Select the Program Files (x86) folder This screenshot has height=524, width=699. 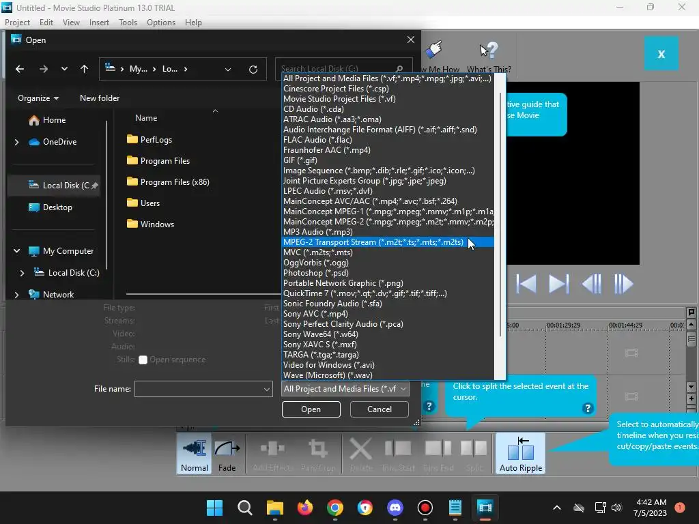(x=168, y=181)
